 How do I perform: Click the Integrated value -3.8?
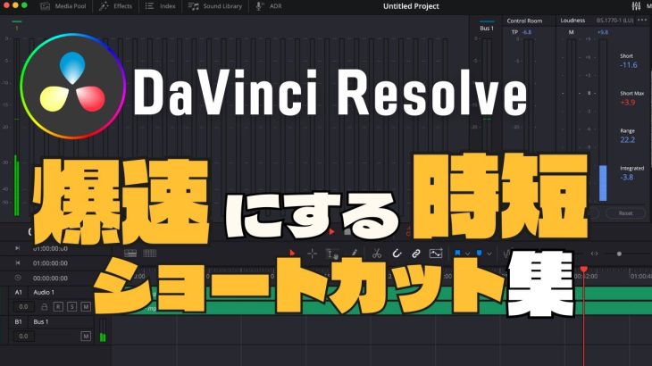[x=627, y=177]
